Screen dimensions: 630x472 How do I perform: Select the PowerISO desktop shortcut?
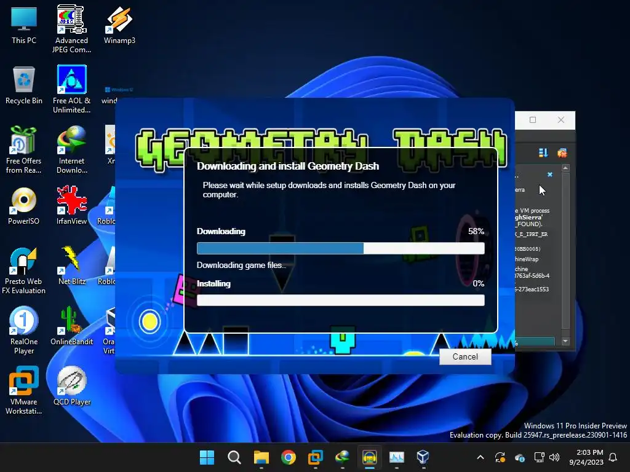coord(24,206)
